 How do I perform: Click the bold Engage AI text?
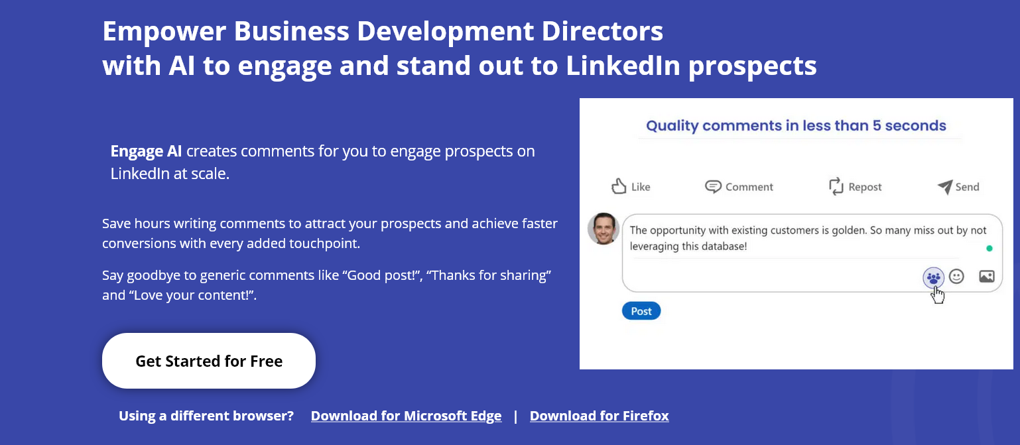click(146, 151)
